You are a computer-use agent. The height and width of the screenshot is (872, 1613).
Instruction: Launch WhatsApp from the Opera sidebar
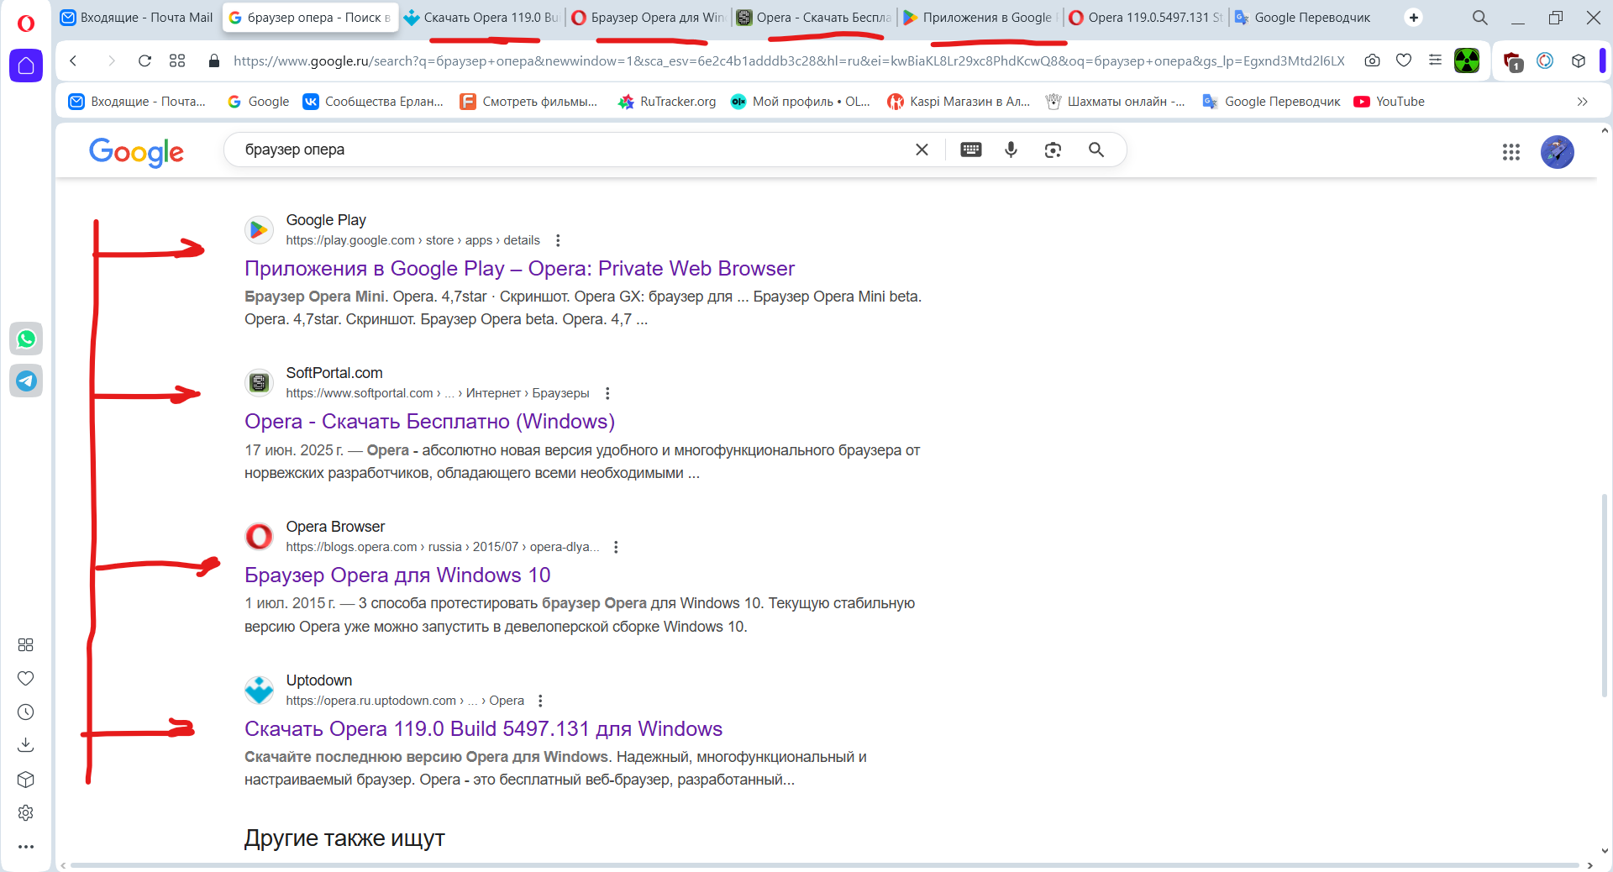point(26,339)
